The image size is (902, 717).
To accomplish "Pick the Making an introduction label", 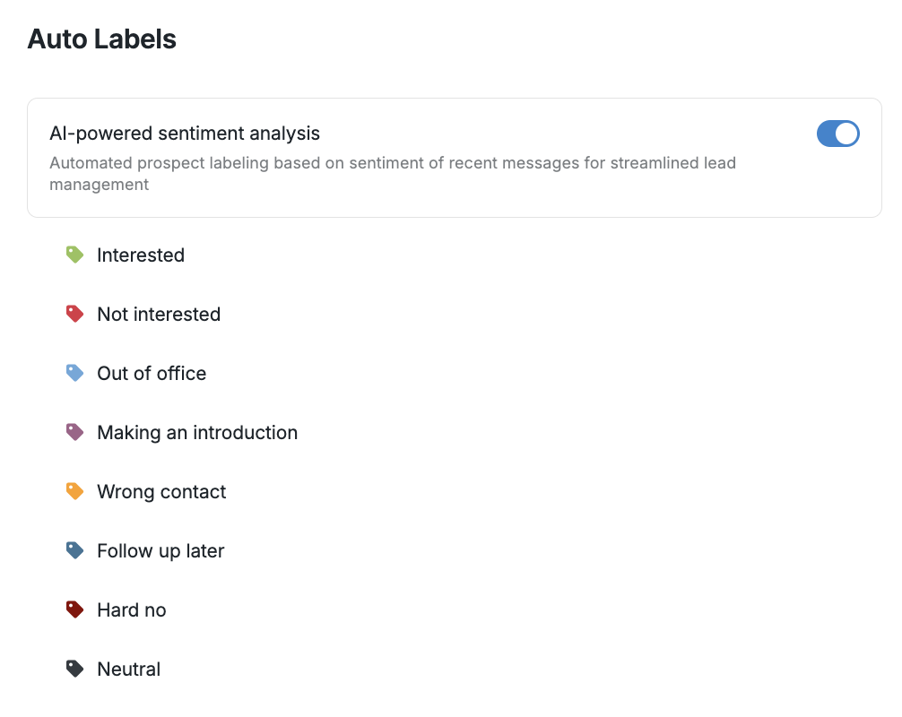I will (197, 433).
